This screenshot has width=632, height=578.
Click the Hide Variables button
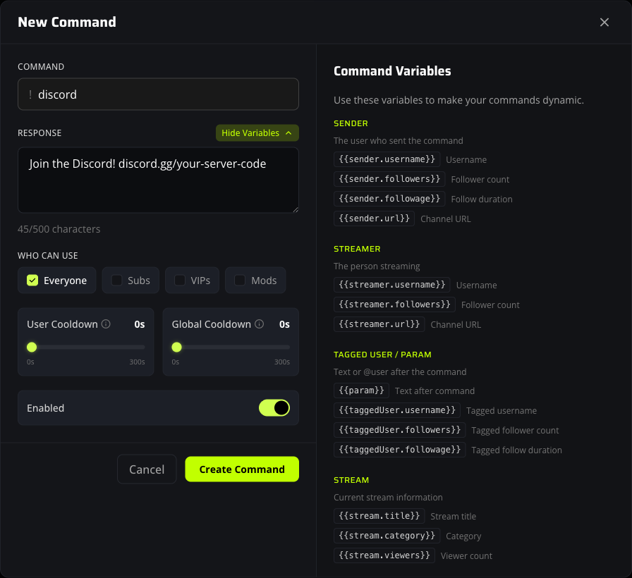point(257,133)
